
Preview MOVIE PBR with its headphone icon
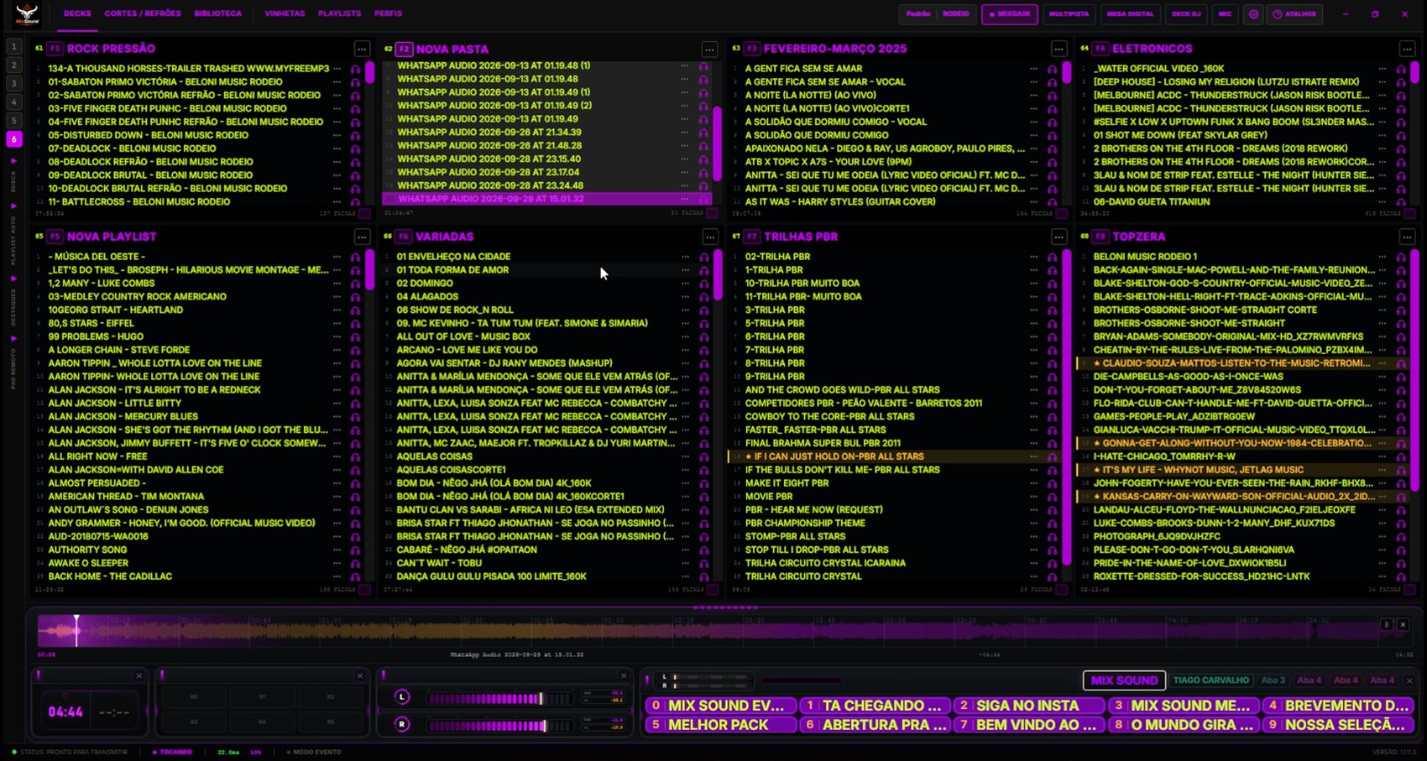tap(1052, 497)
